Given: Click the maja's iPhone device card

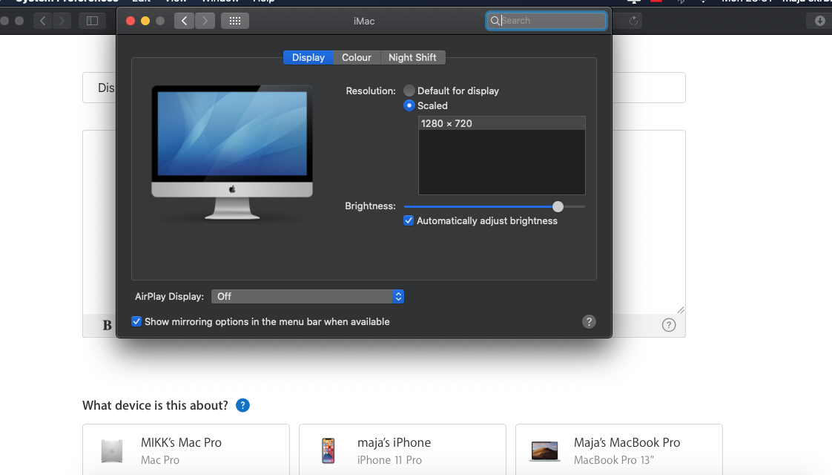Looking at the screenshot, I should (402, 449).
